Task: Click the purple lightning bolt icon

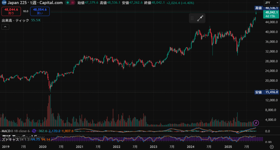Action: (256, 123)
